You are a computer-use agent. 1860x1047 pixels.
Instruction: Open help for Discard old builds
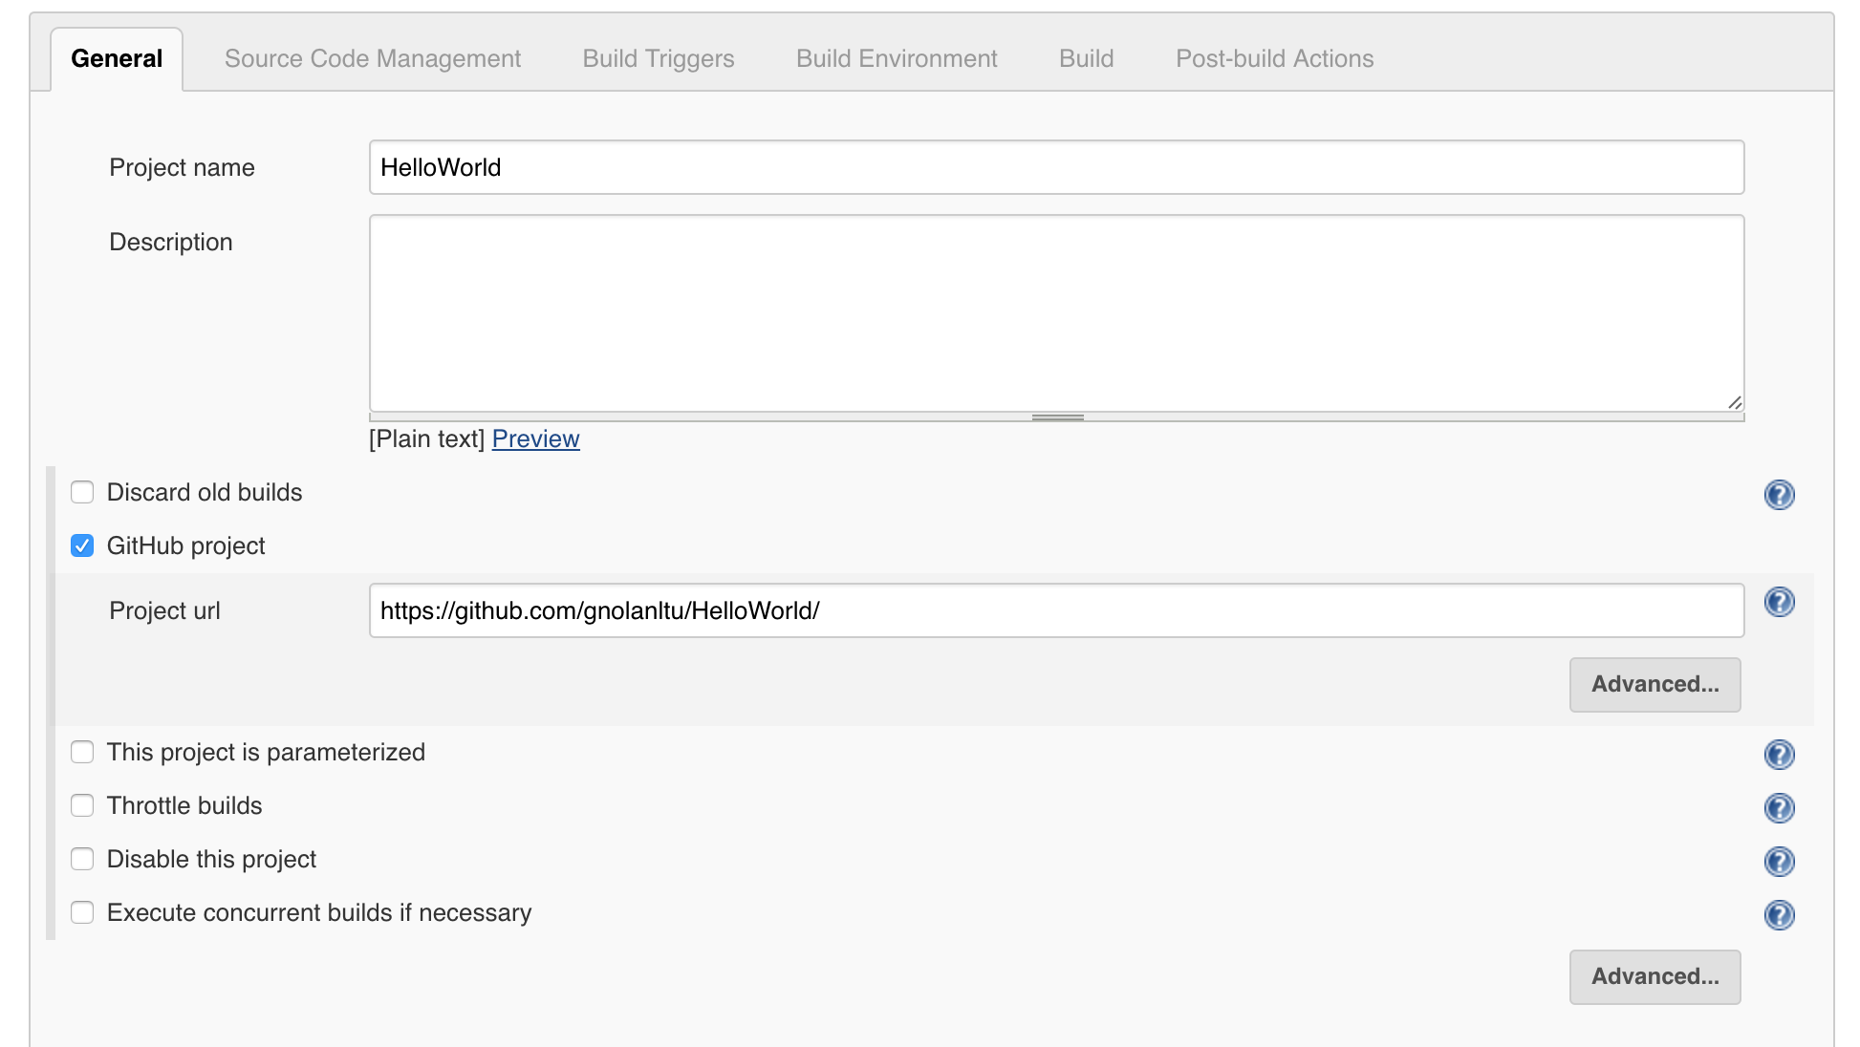pos(1778,494)
